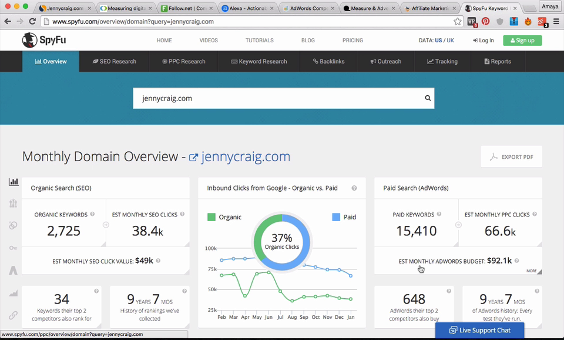Go to HOME in top navigation
The width and height of the screenshot is (564, 340).
[x=164, y=41]
